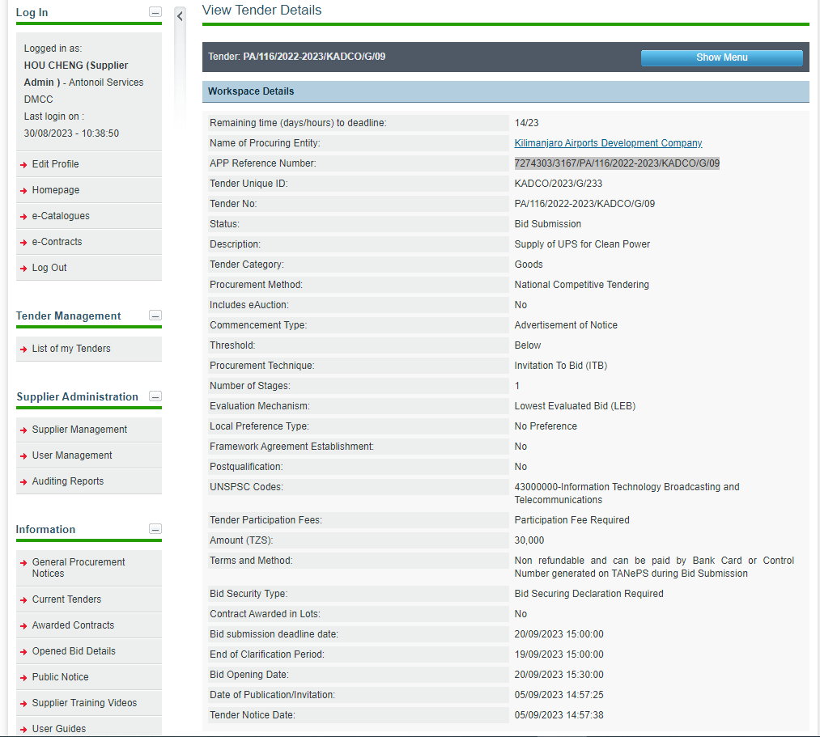
Task: Click Lowest Evaluated Bid (LEB) value
Action: (575, 406)
